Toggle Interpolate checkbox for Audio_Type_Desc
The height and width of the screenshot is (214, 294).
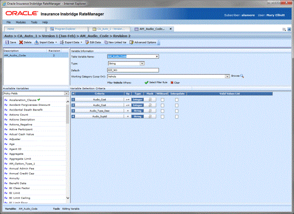176,111
